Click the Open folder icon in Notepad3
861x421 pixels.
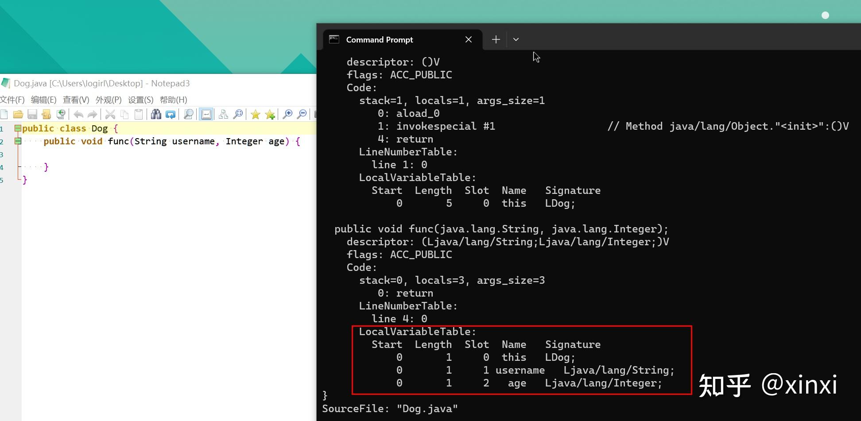[x=18, y=114]
